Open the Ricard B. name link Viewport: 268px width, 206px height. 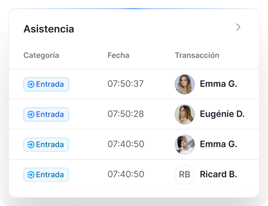click(218, 175)
